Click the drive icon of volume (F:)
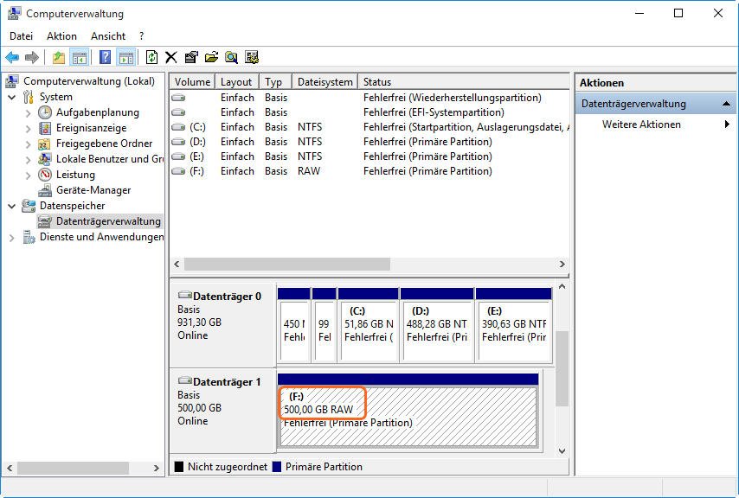The image size is (739, 498). coord(178,171)
